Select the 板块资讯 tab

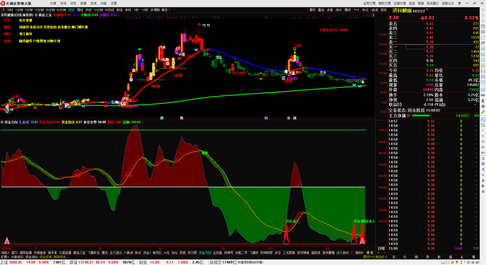pyautogui.click(x=60, y=257)
